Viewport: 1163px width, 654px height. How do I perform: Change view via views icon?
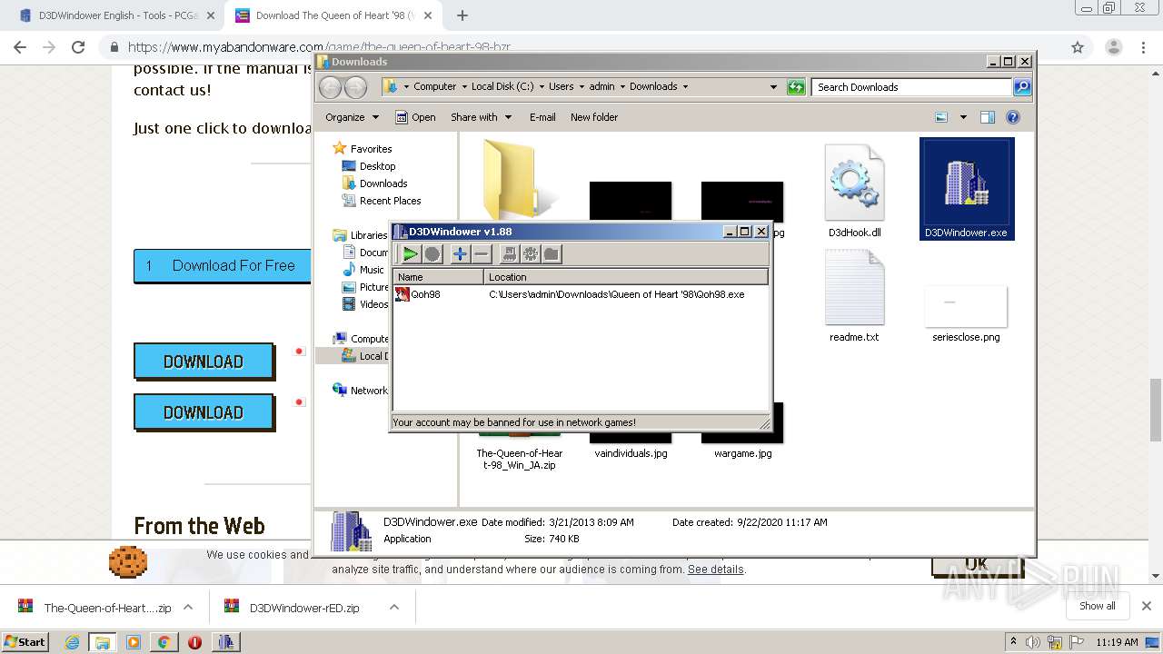tap(941, 117)
